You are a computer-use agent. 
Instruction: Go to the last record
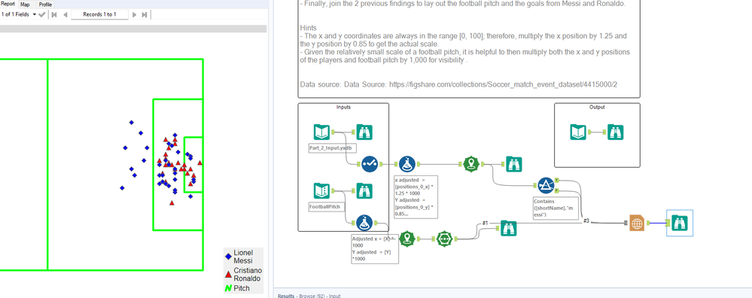click(x=145, y=14)
